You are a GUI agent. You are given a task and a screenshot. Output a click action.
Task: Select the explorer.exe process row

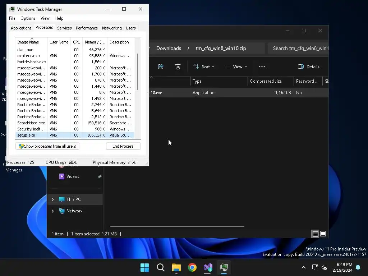click(x=75, y=56)
